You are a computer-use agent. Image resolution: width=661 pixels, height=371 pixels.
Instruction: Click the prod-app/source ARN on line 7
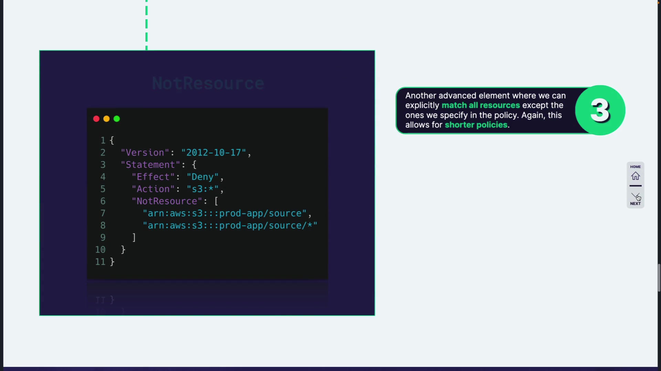(224, 213)
